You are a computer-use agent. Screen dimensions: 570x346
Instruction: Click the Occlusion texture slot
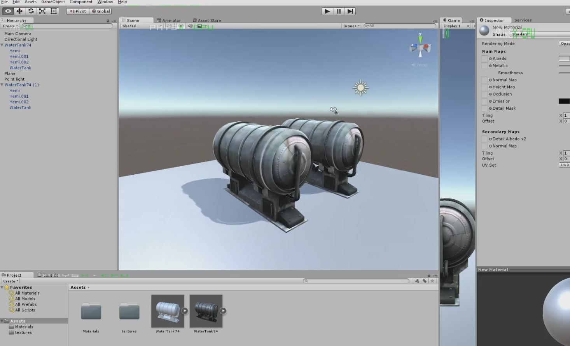(x=484, y=94)
